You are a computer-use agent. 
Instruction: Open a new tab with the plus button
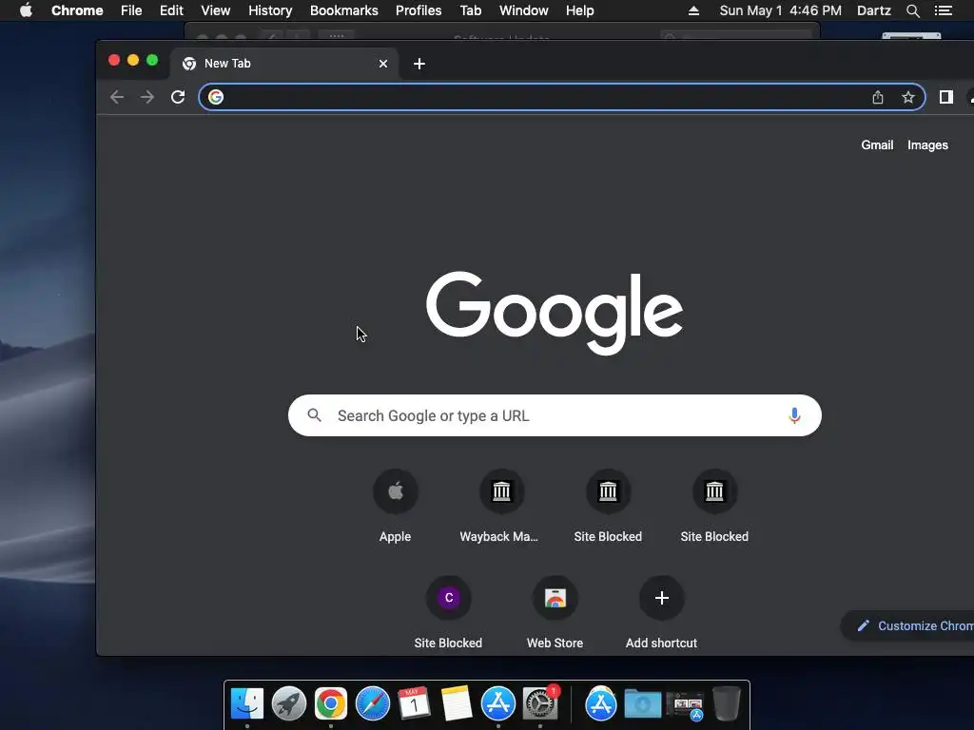coord(419,64)
